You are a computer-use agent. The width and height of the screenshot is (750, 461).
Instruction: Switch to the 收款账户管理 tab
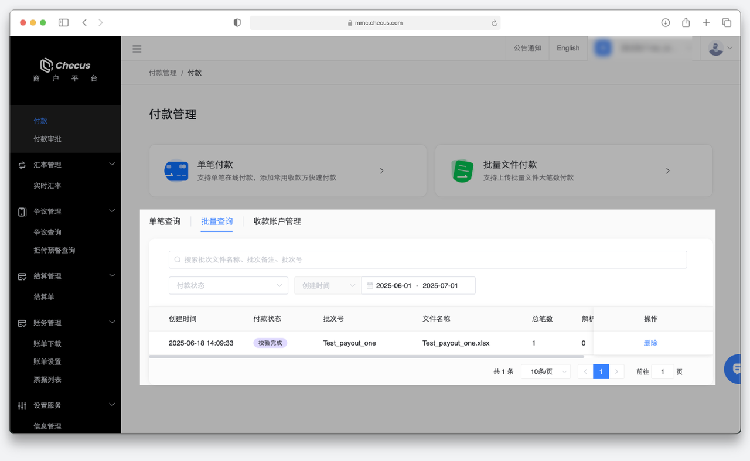tap(277, 221)
